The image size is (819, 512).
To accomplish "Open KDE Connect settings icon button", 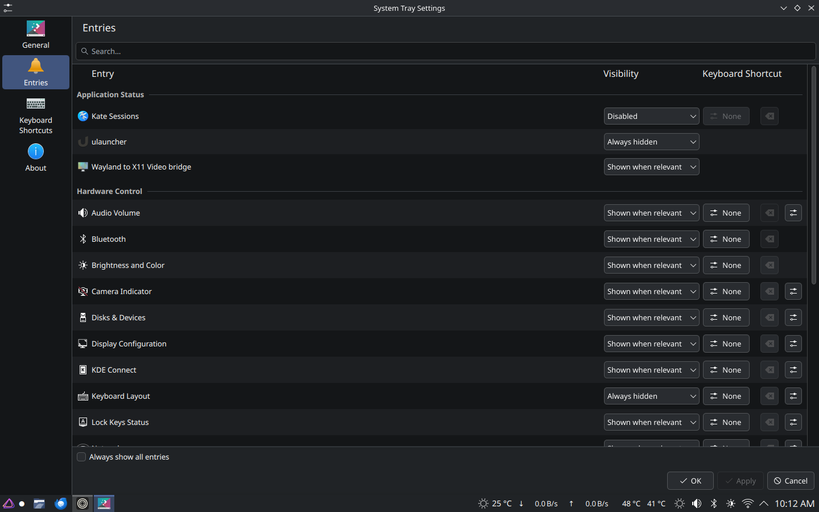I will tap(793, 370).
